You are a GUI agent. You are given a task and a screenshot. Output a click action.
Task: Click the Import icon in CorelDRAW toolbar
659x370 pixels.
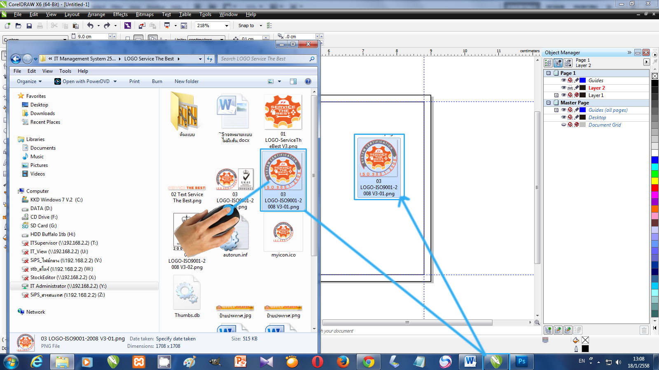[142, 25]
